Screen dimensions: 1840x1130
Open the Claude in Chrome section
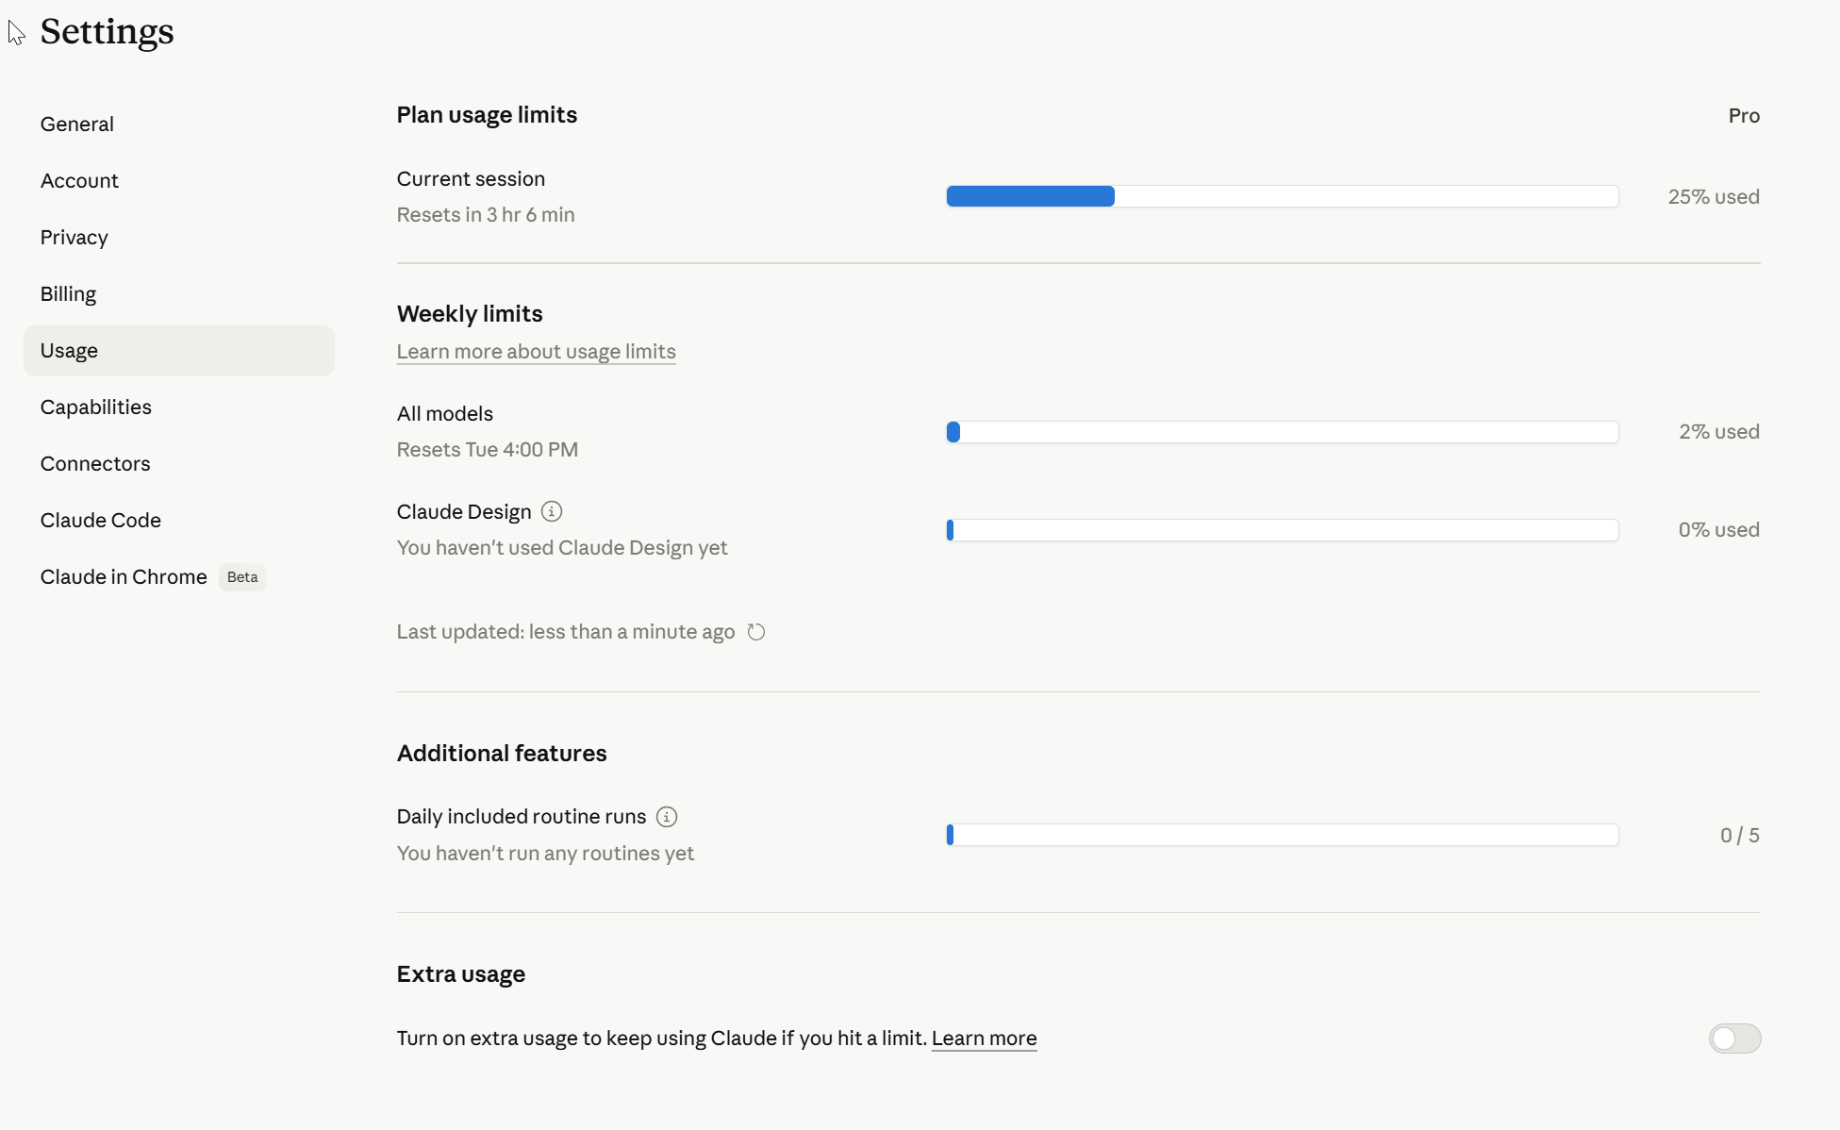123,577
